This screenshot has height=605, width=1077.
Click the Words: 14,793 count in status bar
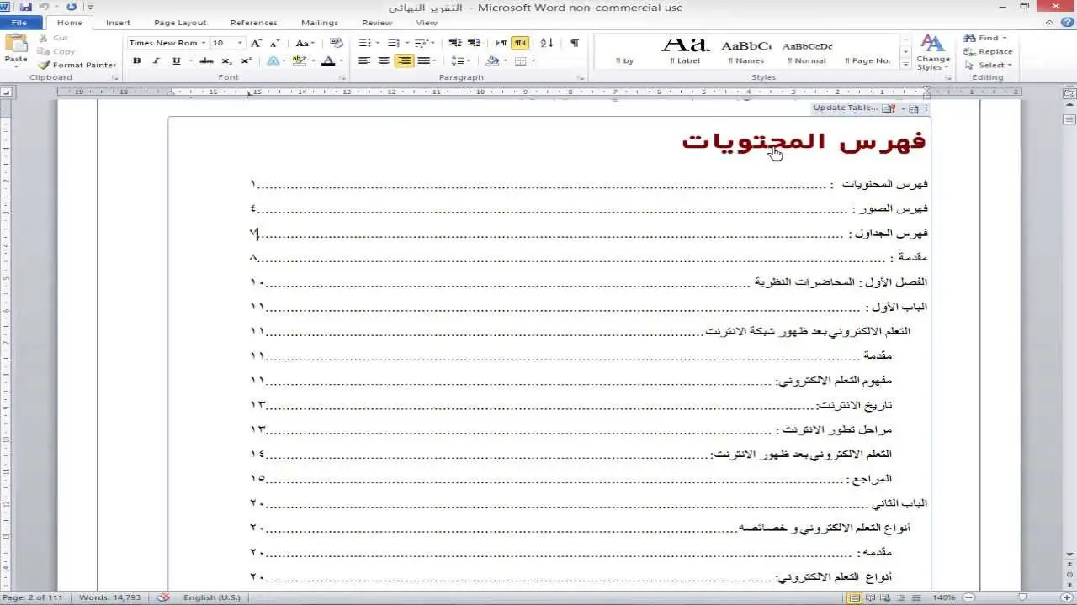click(x=109, y=597)
